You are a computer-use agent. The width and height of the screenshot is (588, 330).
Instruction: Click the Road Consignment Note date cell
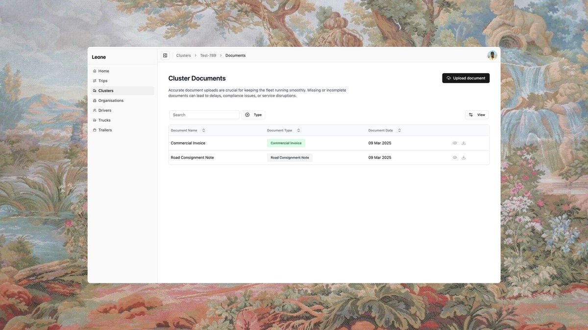(x=380, y=157)
